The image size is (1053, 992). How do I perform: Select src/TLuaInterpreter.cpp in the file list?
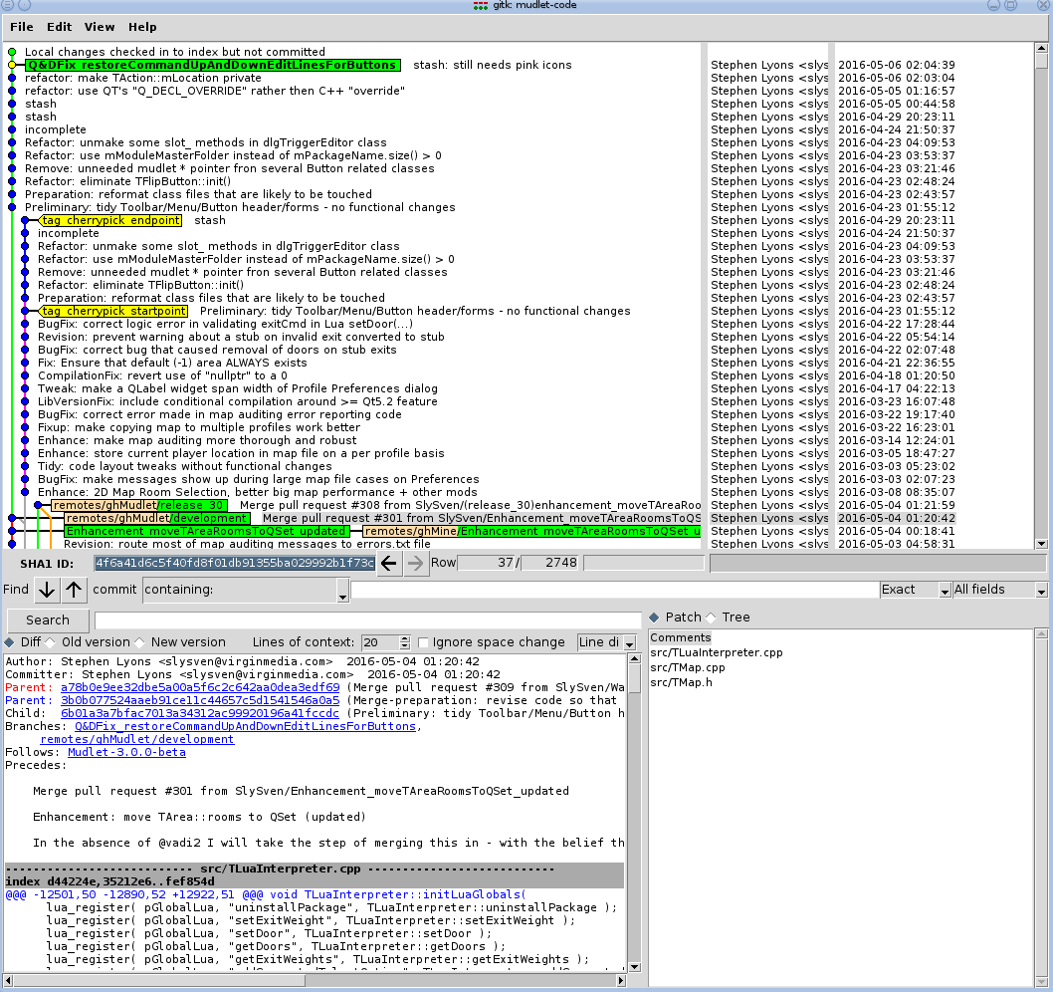coord(716,652)
